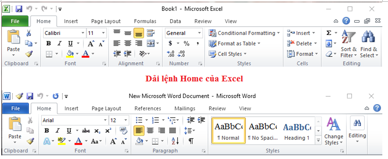Click Word Grow Font icon
The width and height of the screenshot is (388, 159).
pyautogui.click(x=113, y=141)
